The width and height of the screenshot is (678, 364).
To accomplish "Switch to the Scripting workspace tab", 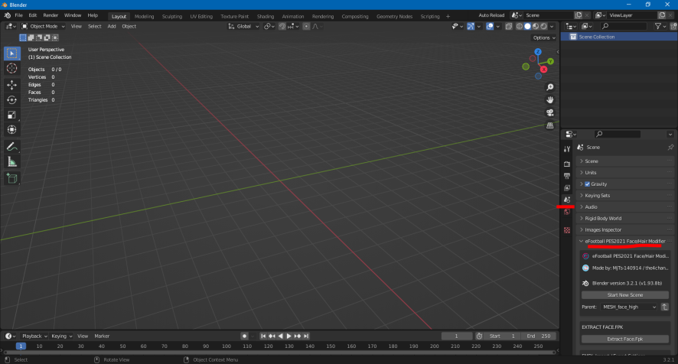I will coord(430,16).
